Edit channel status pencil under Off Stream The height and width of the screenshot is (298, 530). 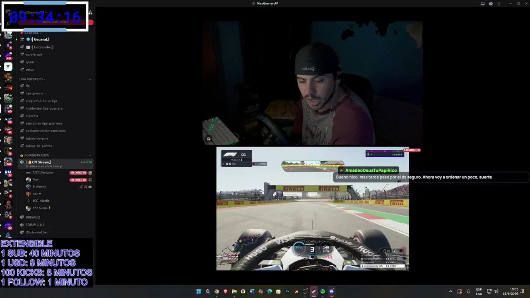[x=61, y=166]
